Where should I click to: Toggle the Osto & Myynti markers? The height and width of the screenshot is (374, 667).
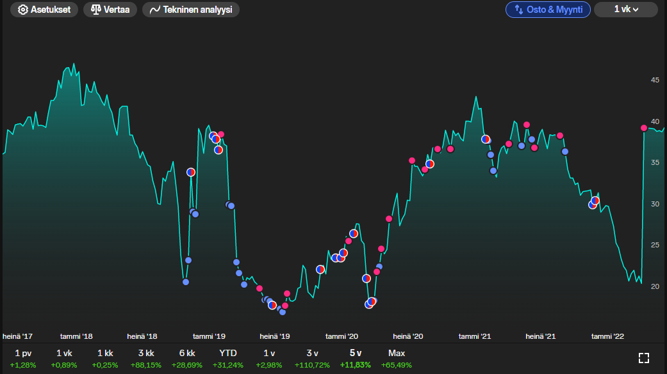pyautogui.click(x=548, y=10)
